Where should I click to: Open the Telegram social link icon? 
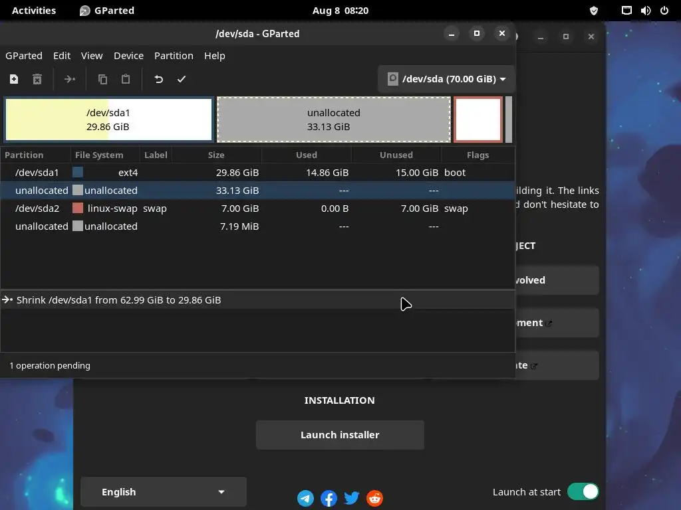point(306,498)
